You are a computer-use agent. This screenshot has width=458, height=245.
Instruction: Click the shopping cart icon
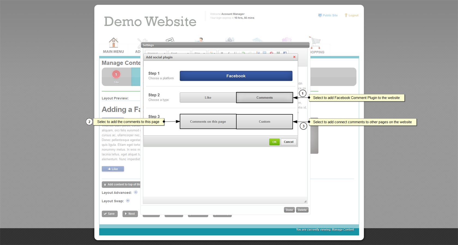[315, 42]
